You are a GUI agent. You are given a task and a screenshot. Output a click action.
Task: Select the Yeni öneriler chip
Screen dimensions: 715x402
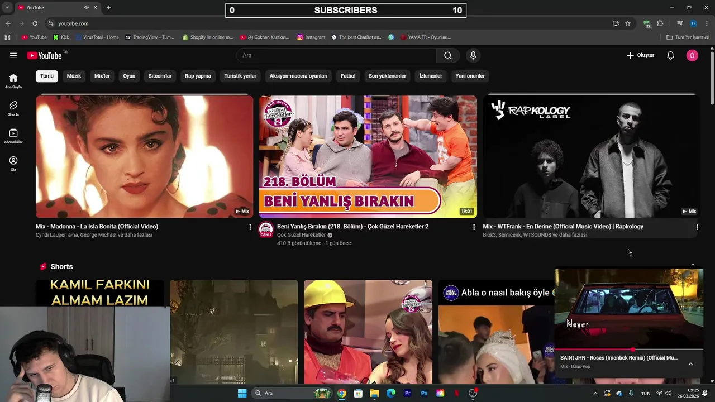(x=470, y=76)
